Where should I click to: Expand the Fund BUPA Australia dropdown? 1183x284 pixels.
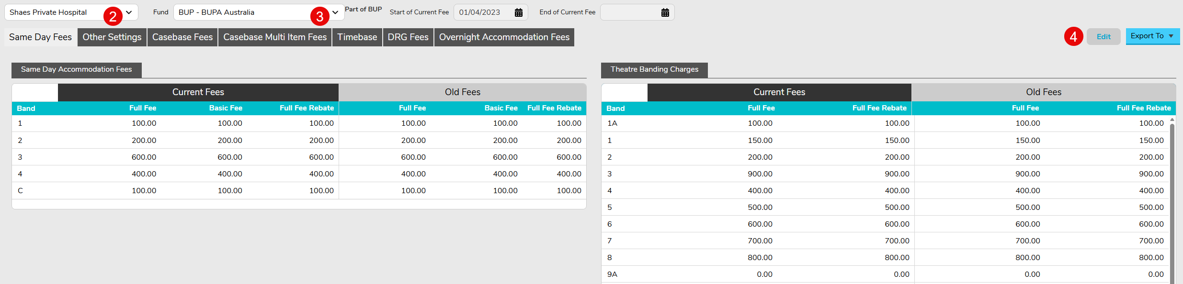335,12
